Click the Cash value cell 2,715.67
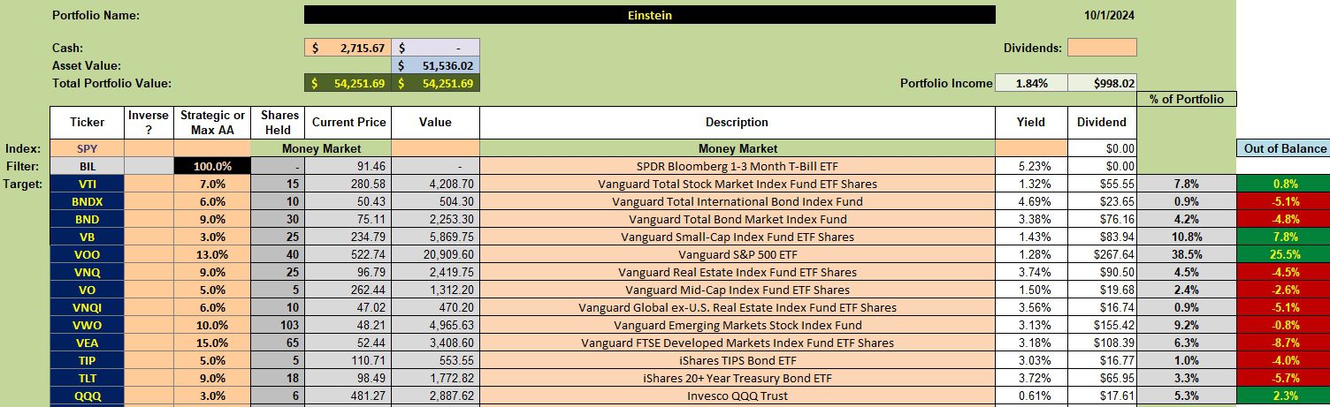 point(348,48)
